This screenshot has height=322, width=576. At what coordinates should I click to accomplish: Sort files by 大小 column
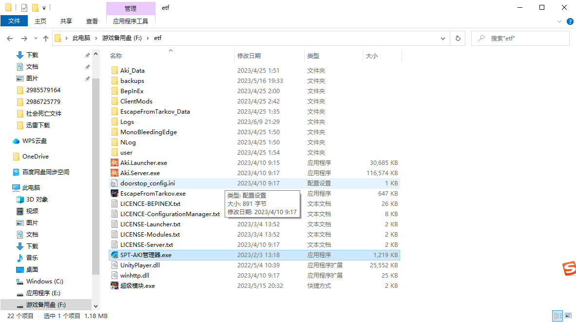371,56
